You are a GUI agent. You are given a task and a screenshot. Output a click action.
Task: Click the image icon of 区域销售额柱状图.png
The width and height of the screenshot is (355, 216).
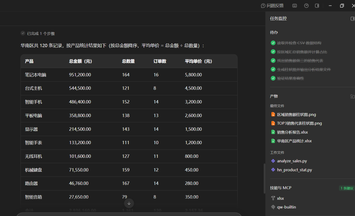[x=273, y=115]
